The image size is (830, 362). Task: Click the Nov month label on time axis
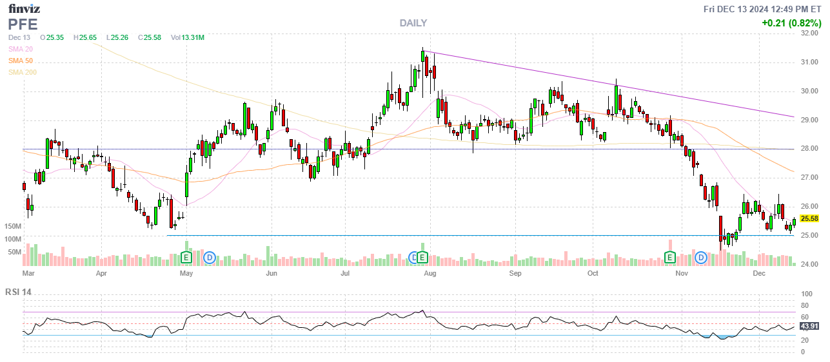coord(682,273)
